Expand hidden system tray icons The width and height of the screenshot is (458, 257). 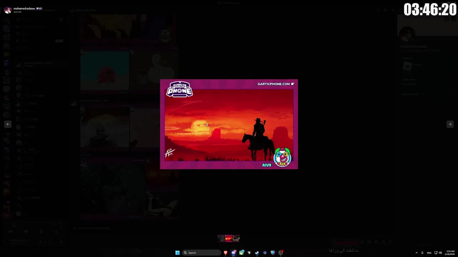416,253
